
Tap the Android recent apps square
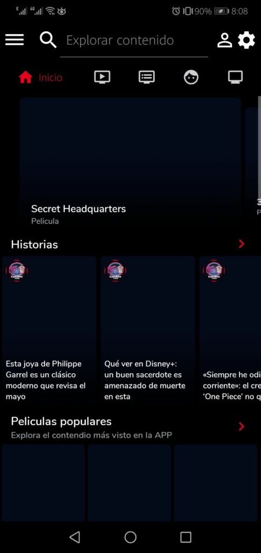pos(186,537)
